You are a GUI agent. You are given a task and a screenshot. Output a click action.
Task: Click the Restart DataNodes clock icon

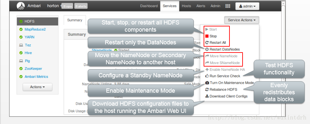click(207, 49)
